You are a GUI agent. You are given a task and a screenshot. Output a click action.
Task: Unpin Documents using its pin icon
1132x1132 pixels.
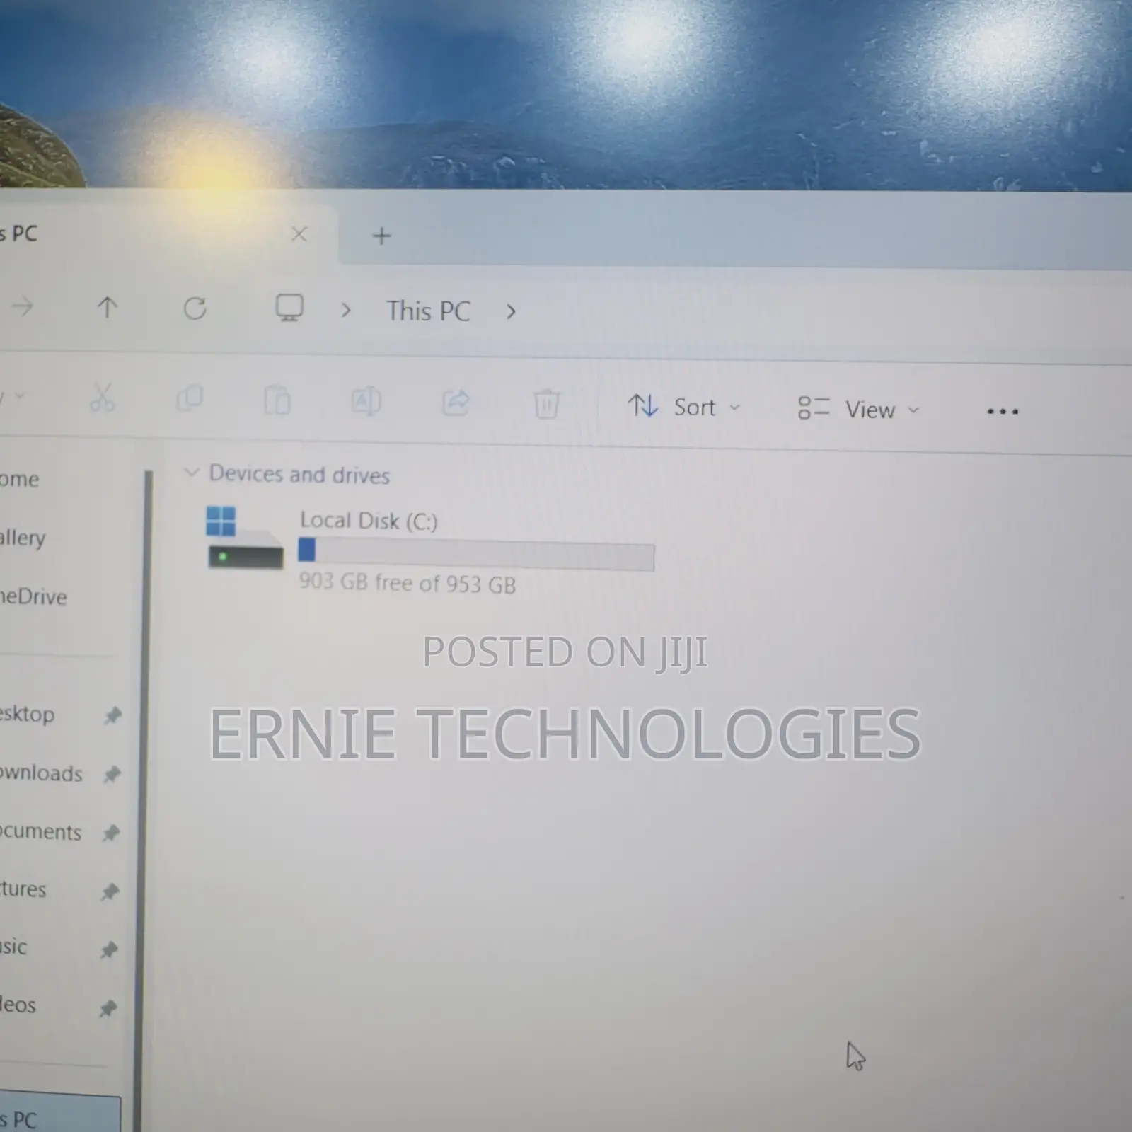[x=110, y=833]
